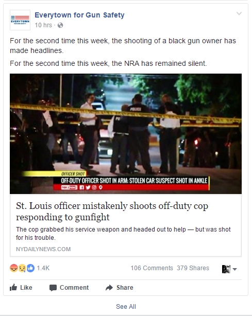Open the news video crime scene thumbnail
The image size is (252, 316).
[126, 134]
